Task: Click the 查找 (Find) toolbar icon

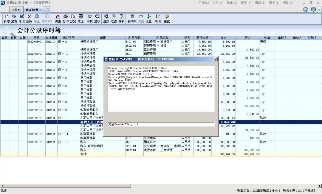Action: coord(106,18)
